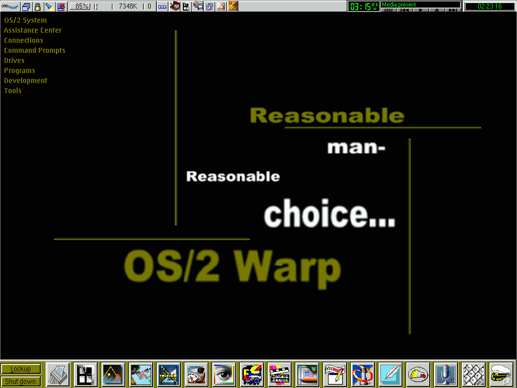Launch the lighthouse with red ring icon
The width and height of the screenshot is (517, 388).
(x=363, y=374)
